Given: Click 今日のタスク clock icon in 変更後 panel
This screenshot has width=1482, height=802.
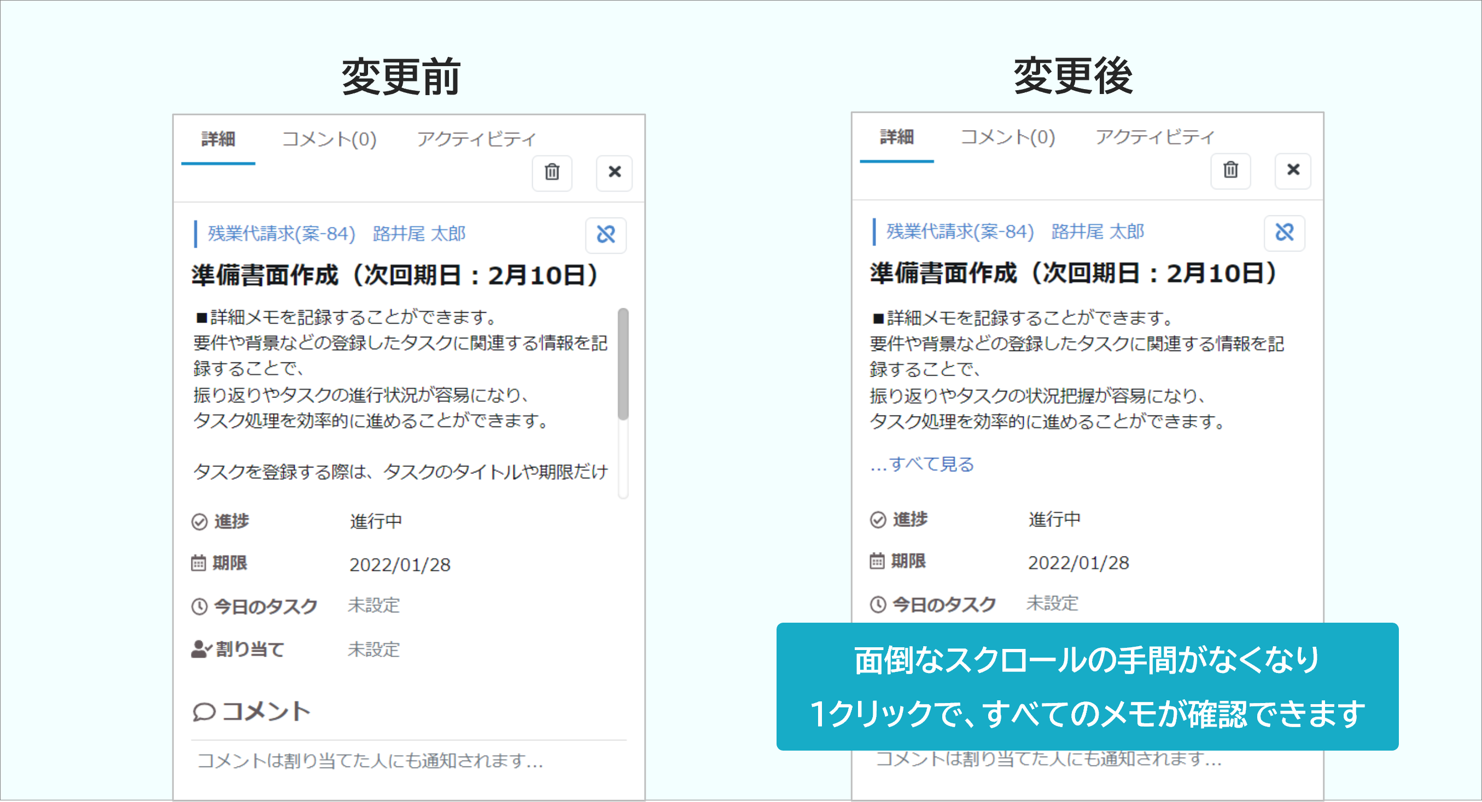Looking at the screenshot, I should pos(877,604).
